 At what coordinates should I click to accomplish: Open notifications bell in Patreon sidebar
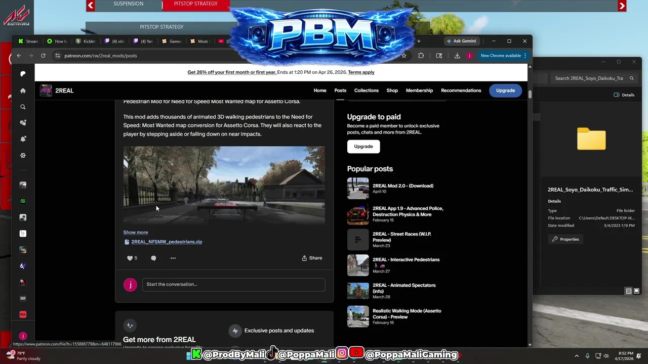point(23,139)
